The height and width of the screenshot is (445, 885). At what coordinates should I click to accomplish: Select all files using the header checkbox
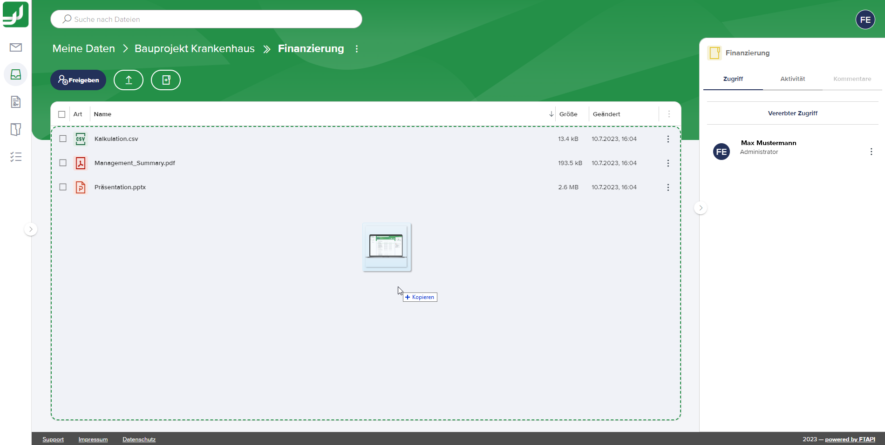coord(62,114)
